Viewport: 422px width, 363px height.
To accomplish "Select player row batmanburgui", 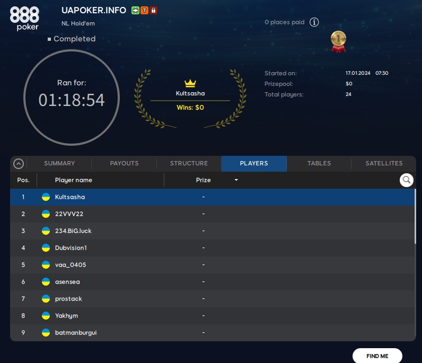I will click(x=213, y=333).
